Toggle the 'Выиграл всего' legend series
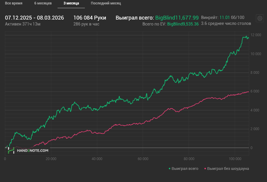This screenshot has width=267, height=182. (x=183, y=169)
